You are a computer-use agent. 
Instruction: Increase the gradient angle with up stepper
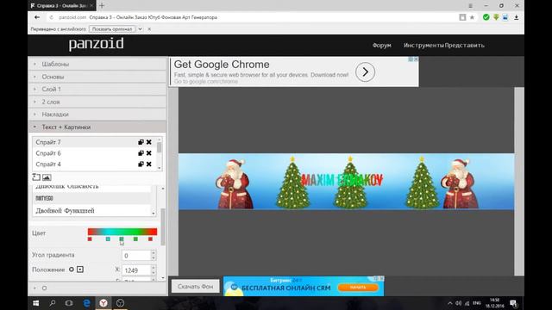point(154,252)
